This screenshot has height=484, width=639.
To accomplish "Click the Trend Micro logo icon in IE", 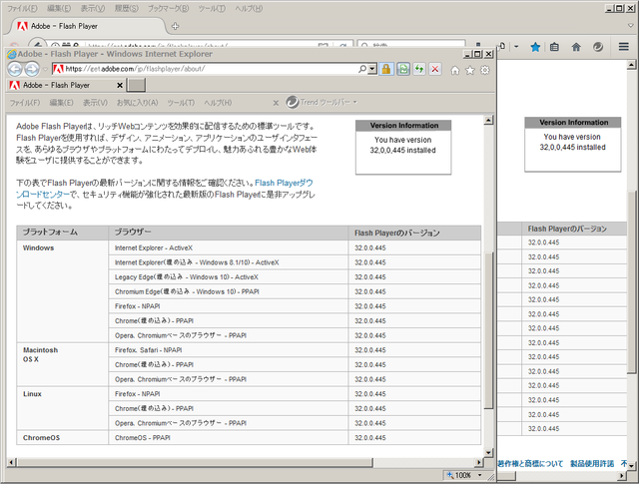I will pos(293,102).
